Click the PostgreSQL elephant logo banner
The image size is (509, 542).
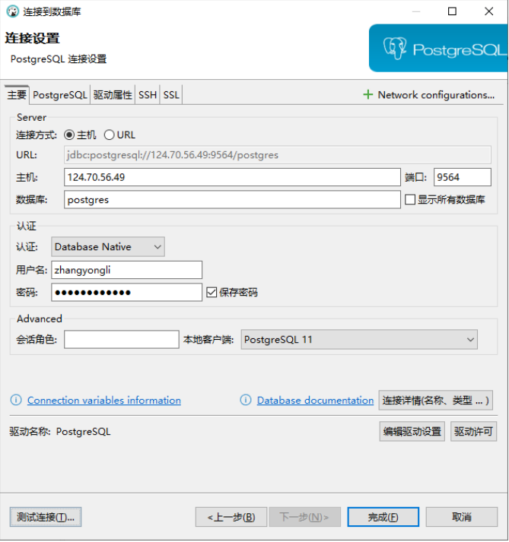coord(438,49)
